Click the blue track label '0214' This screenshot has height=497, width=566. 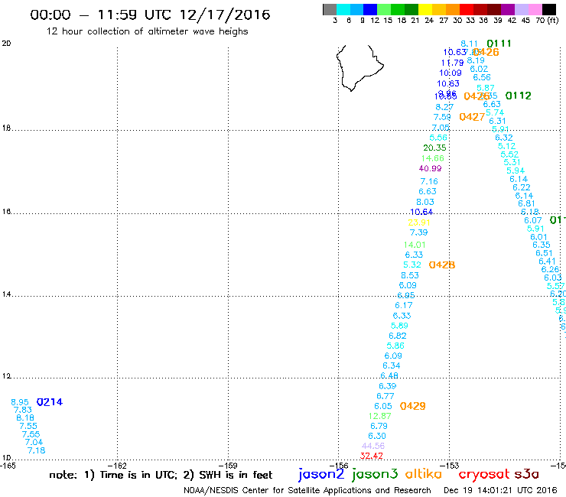pyautogui.click(x=50, y=402)
